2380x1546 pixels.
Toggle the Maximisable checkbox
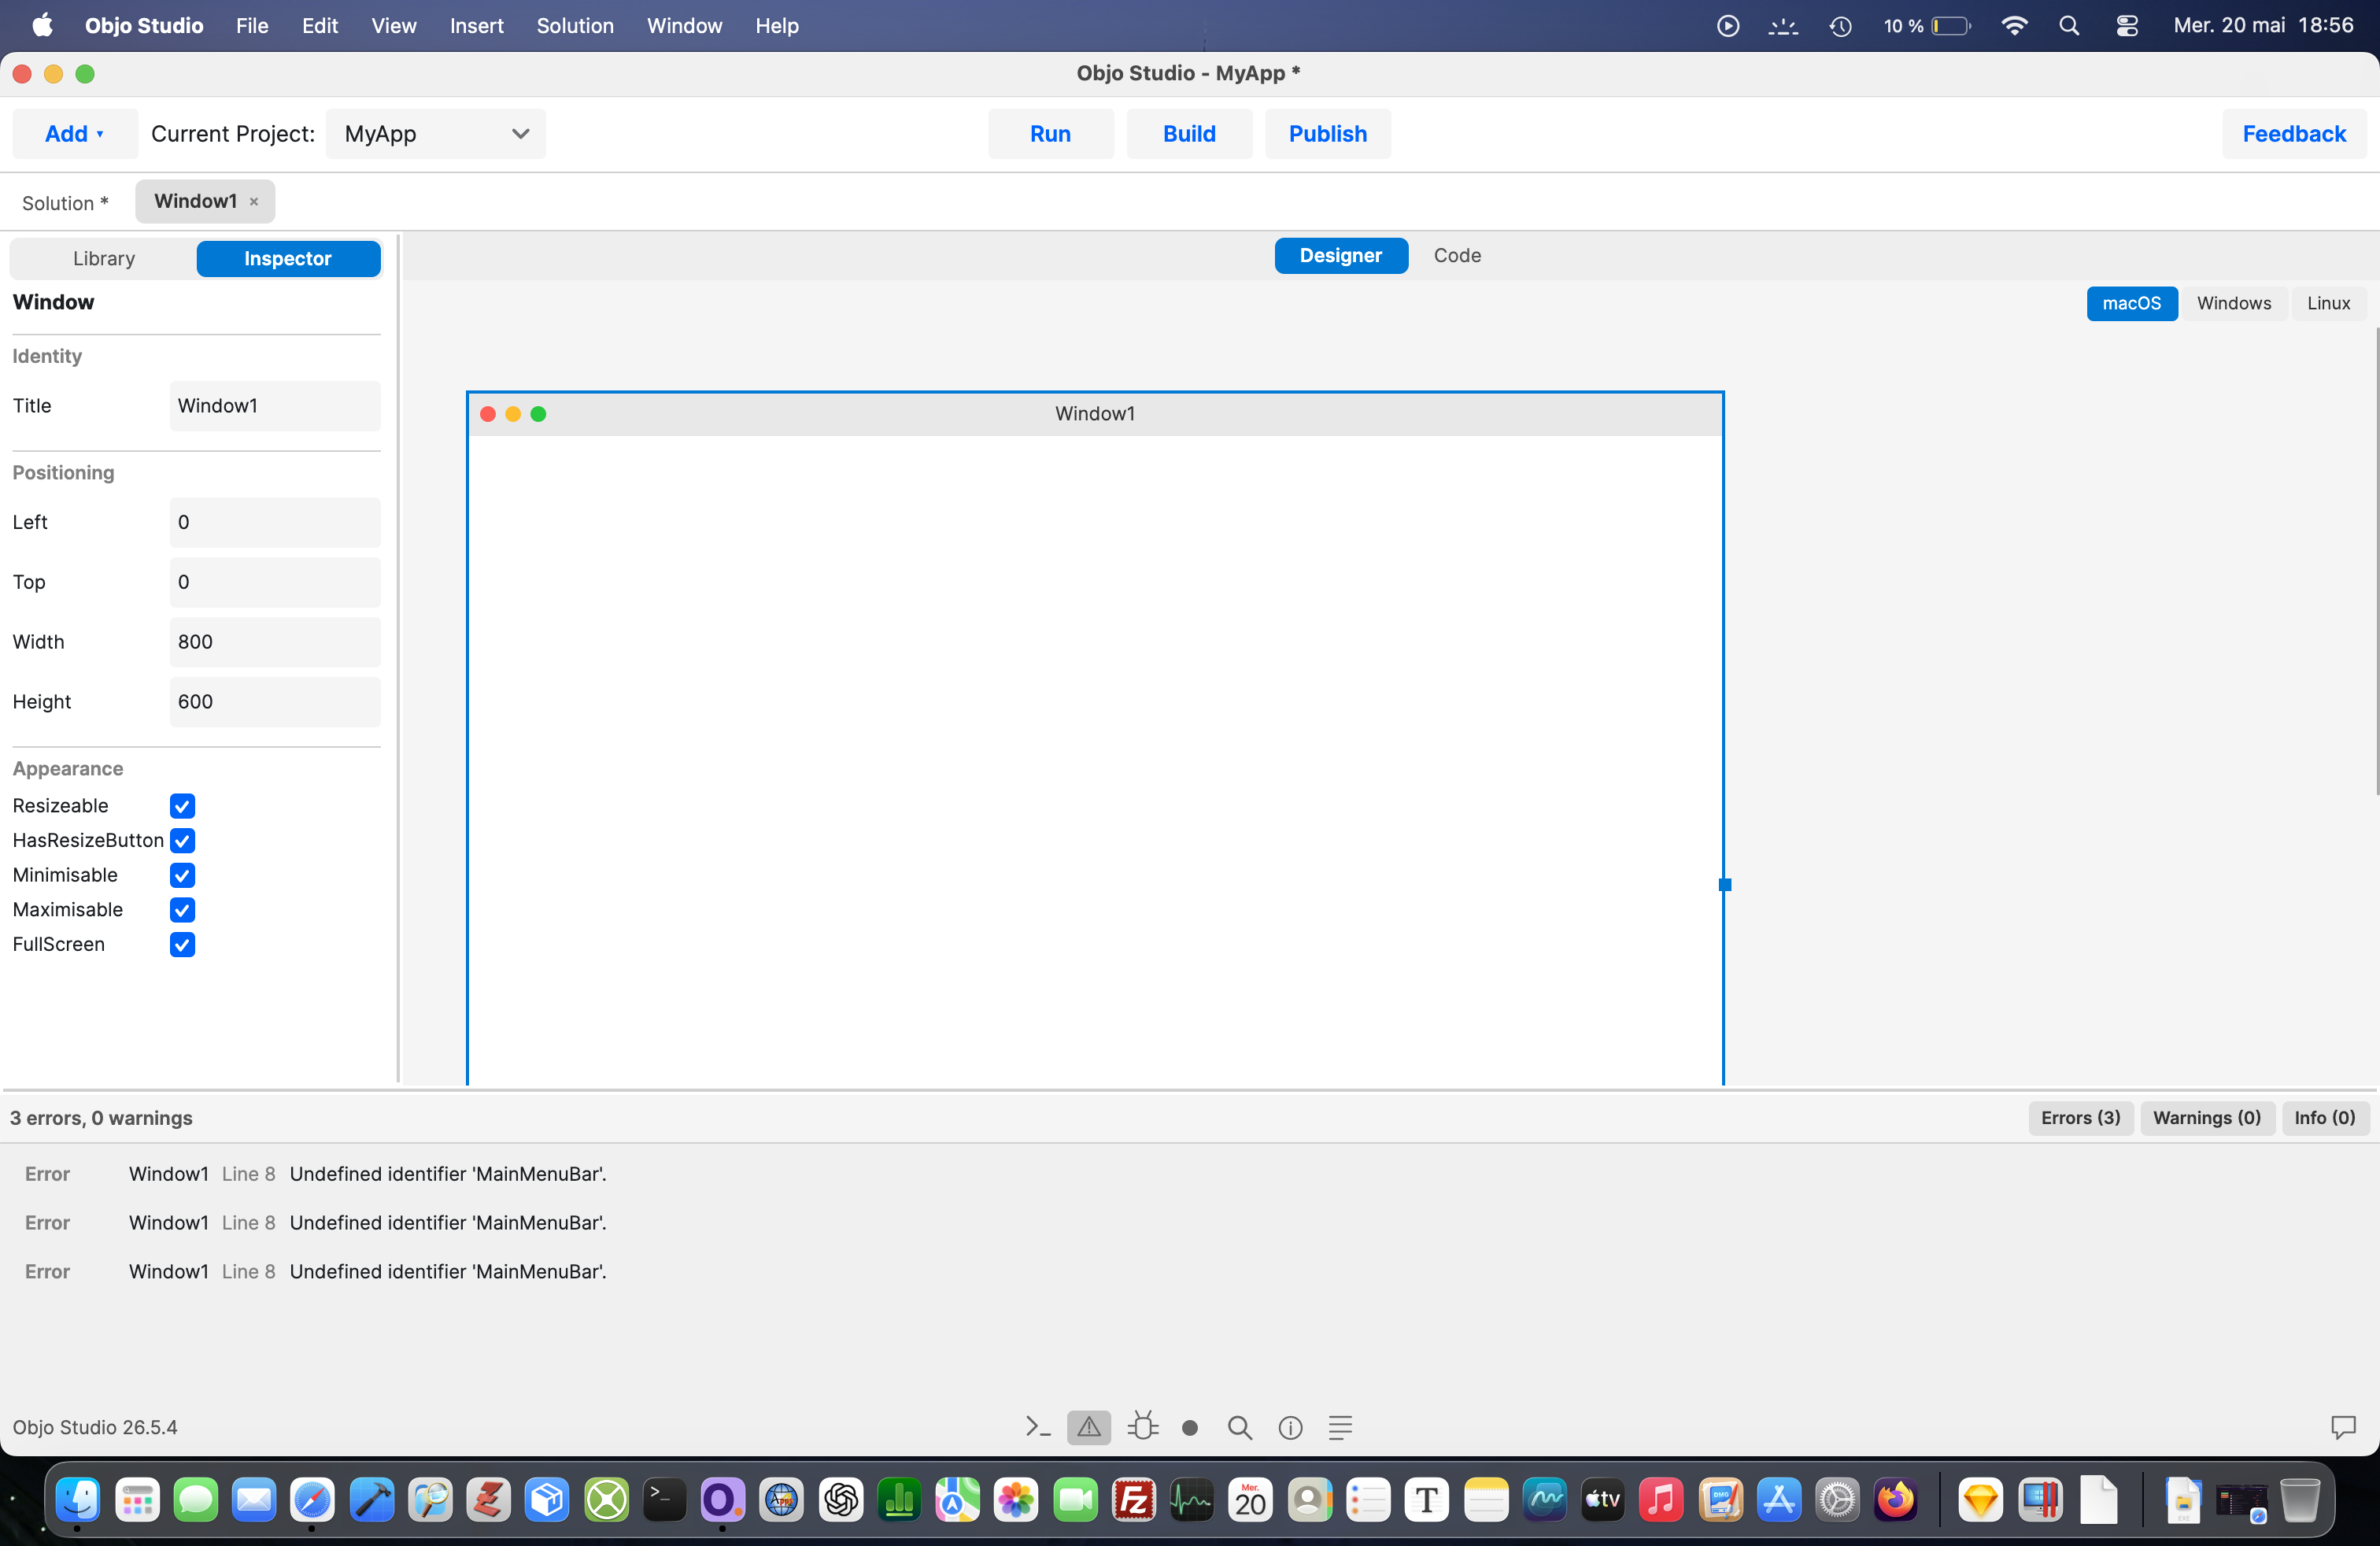click(x=182, y=910)
